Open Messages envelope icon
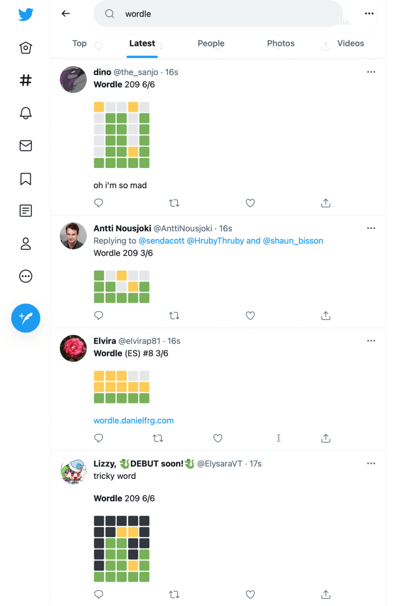 pyautogui.click(x=26, y=146)
